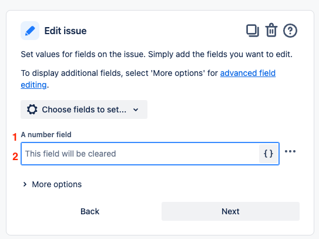The image size is (319, 239).
Task: Click the gear icon in Choose fields
Action: pyautogui.click(x=32, y=109)
